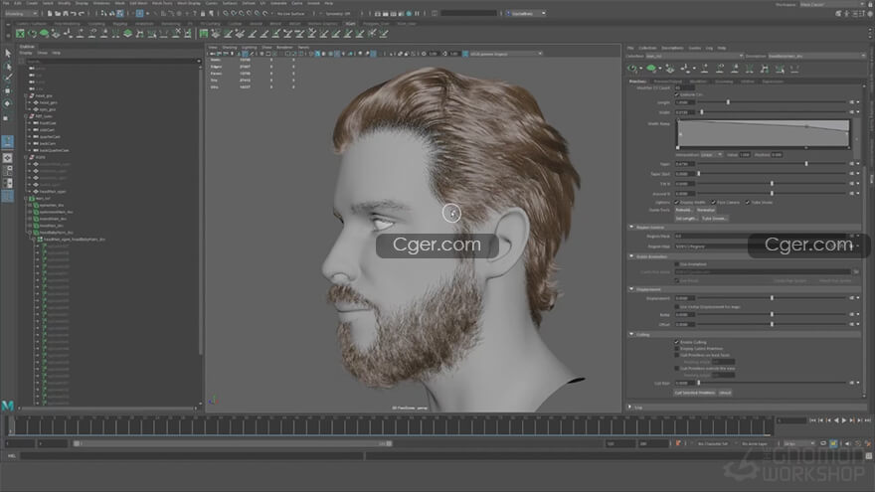Click the Cull Selected Primitives button

click(x=694, y=393)
